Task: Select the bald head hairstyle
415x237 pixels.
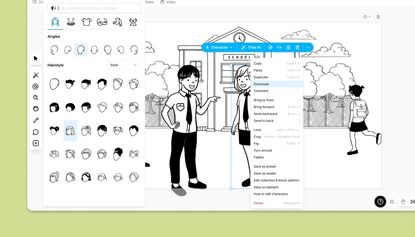Action: coord(54,84)
